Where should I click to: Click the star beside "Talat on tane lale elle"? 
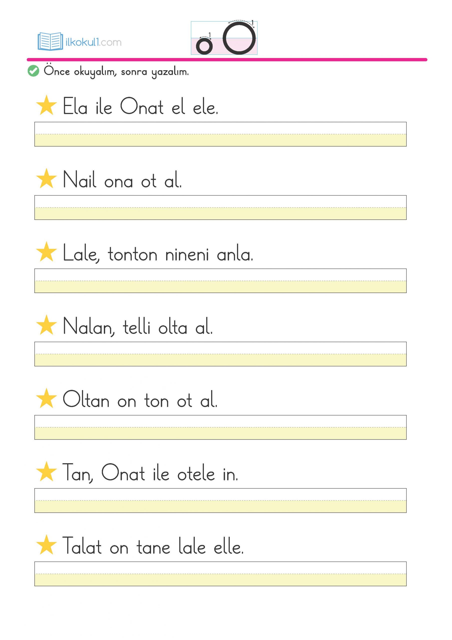click(x=46, y=545)
